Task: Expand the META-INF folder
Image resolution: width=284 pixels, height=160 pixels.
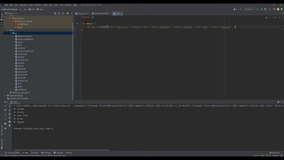Action: point(16,24)
